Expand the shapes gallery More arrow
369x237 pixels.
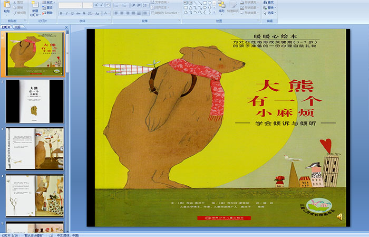214,12
